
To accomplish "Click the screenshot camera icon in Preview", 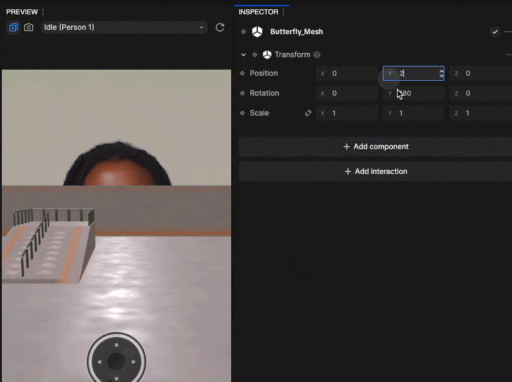I will coord(29,27).
